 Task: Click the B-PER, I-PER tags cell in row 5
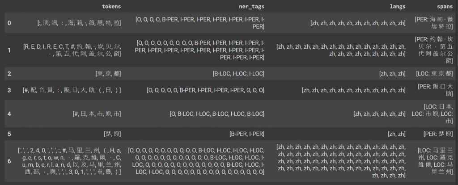tap(247, 134)
